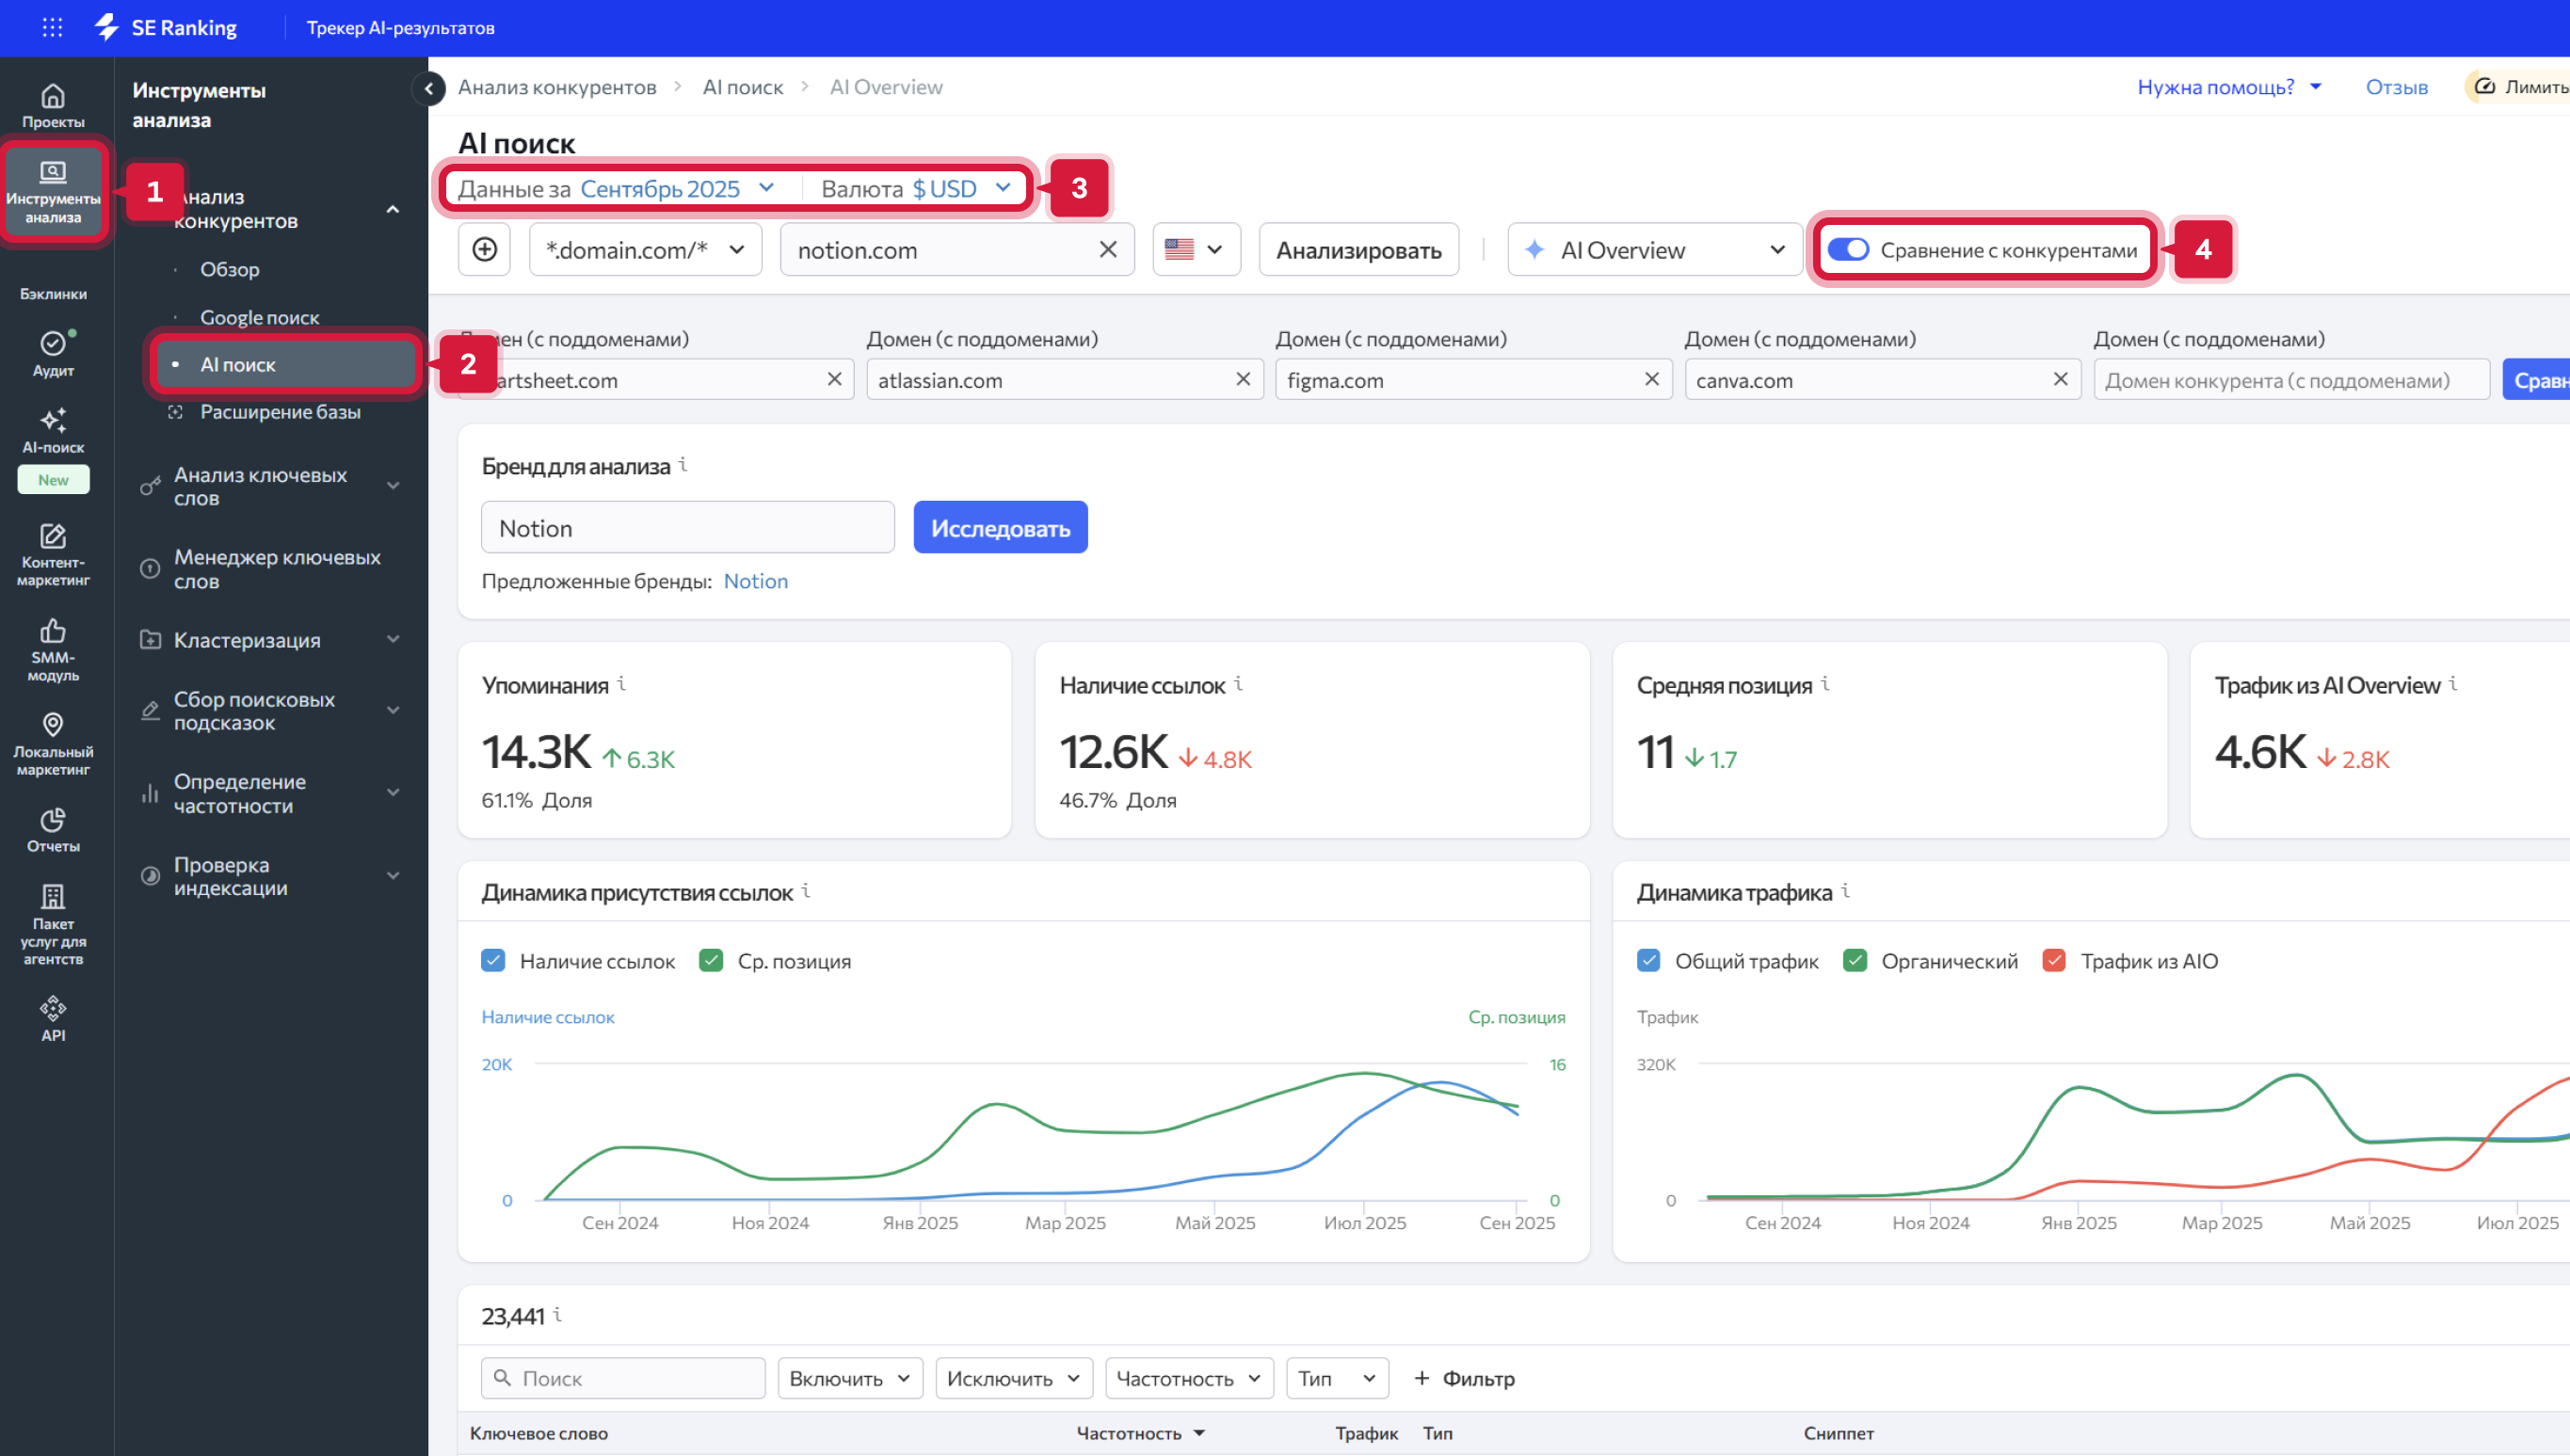This screenshot has height=1456, width=2570.
Task: Select Обзор under Анализ конкурентов
Action: (229, 269)
